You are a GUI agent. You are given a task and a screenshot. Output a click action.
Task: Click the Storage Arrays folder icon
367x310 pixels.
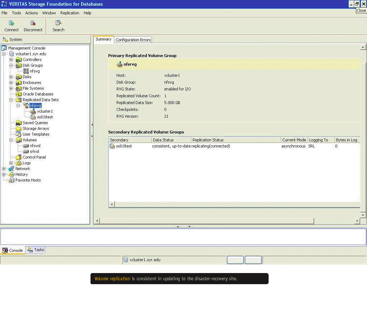coord(18,128)
